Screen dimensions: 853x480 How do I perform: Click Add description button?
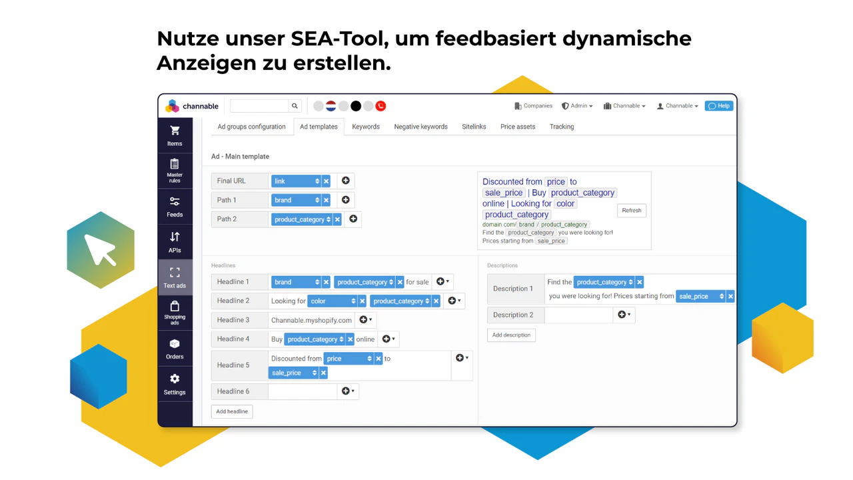point(511,335)
